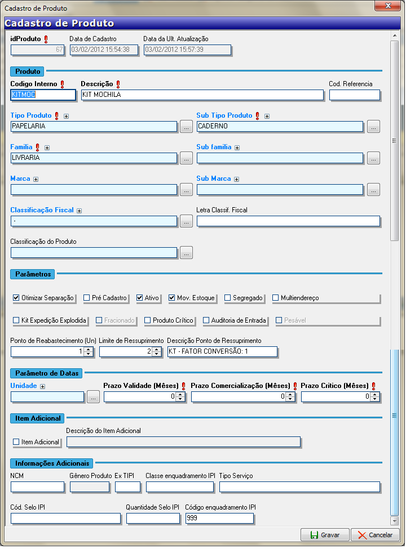Enable Multiendereço checkbox
The height and width of the screenshot is (549, 406).
[x=276, y=298]
